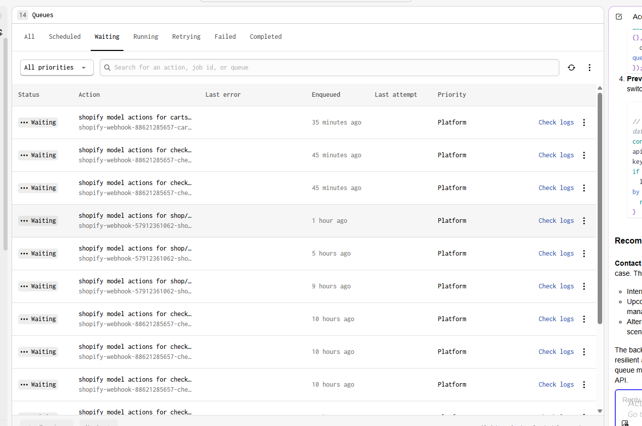Open the All priorities dropdown

pyautogui.click(x=56, y=68)
